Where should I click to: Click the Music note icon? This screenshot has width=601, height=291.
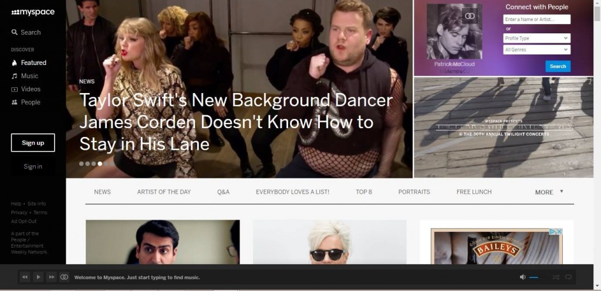coord(15,76)
